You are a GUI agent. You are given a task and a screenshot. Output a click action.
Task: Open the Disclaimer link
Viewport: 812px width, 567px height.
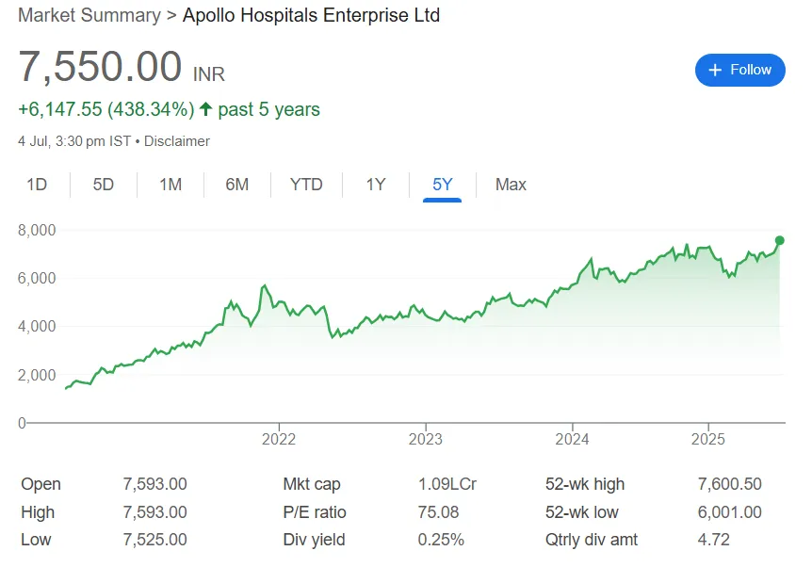coord(177,141)
